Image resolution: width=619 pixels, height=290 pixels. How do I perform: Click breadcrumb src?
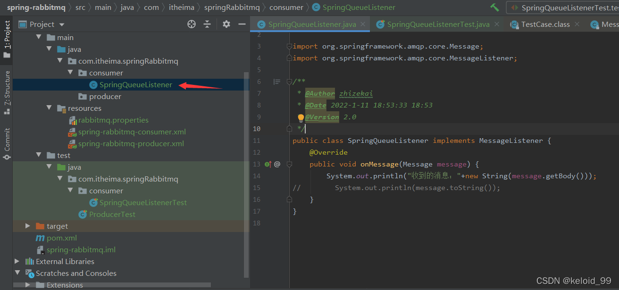80,7
